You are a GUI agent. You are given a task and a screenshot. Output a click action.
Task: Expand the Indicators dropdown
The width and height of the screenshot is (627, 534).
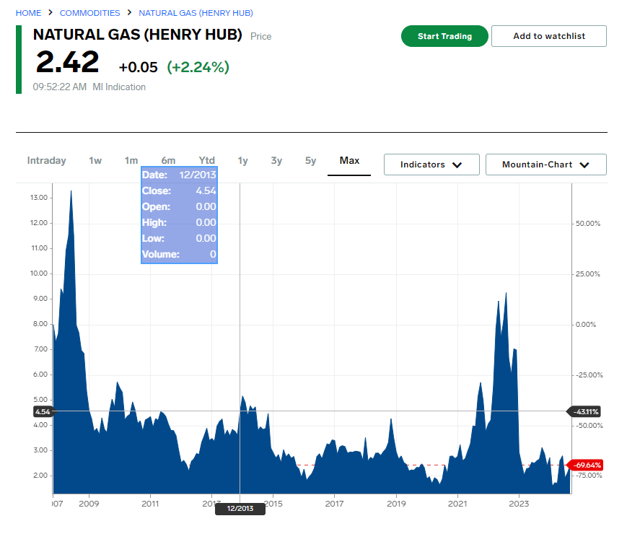pos(431,165)
